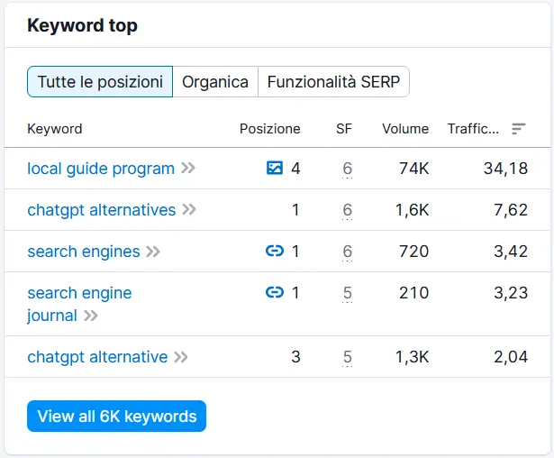Sort by the Volume column header
Viewport: 554px width, 458px height.
click(405, 129)
